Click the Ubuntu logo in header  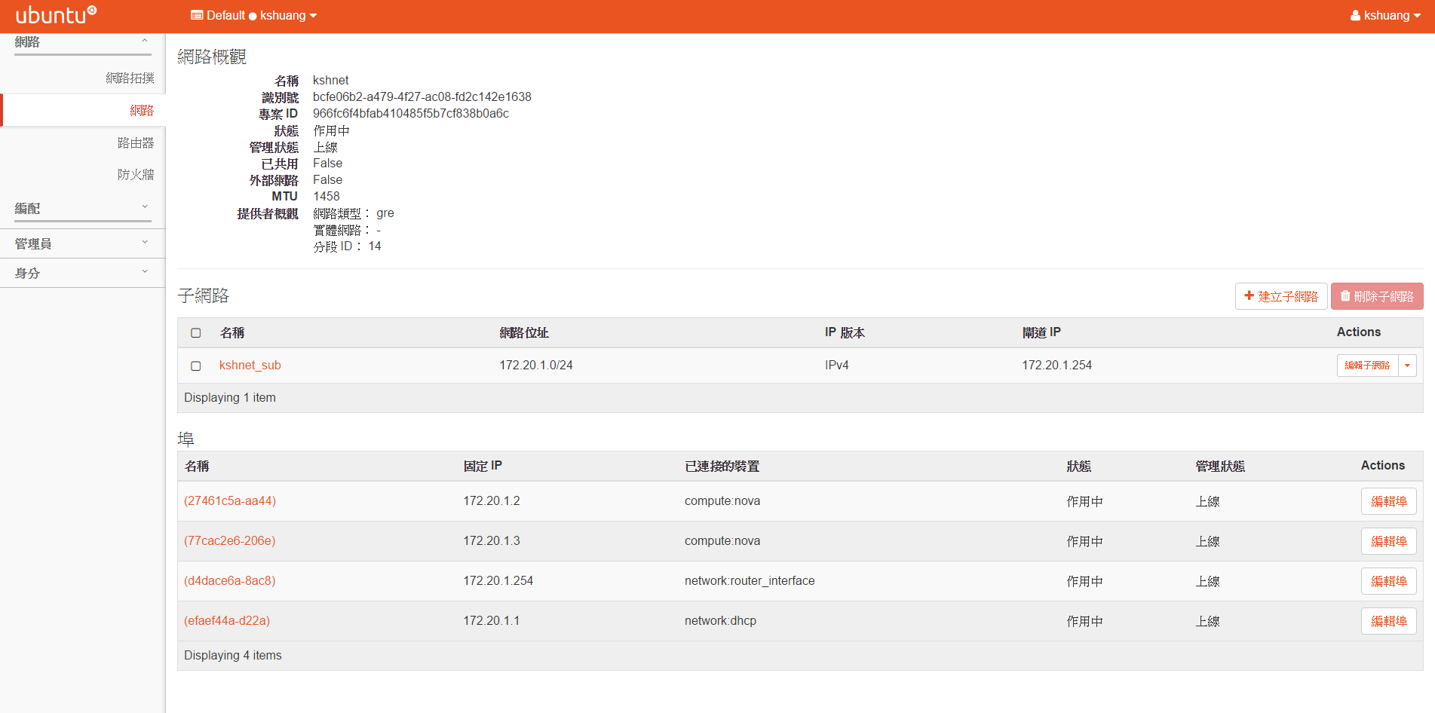click(56, 15)
